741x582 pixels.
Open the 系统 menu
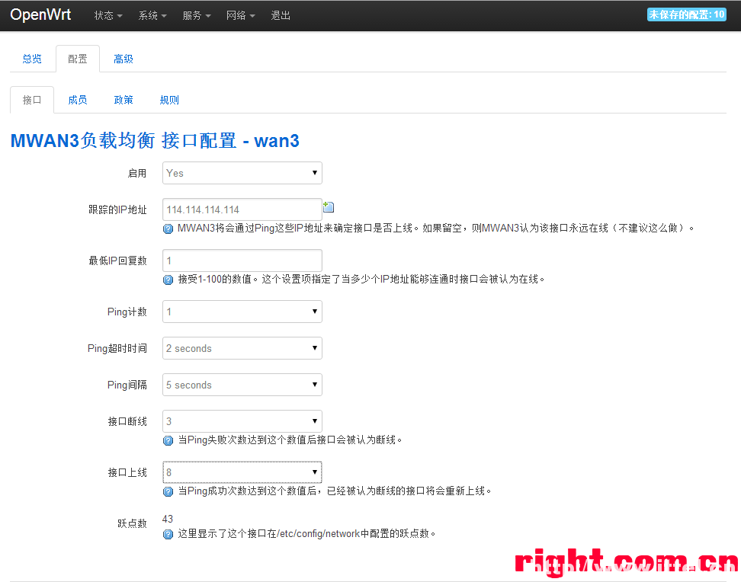click(152, 15)
